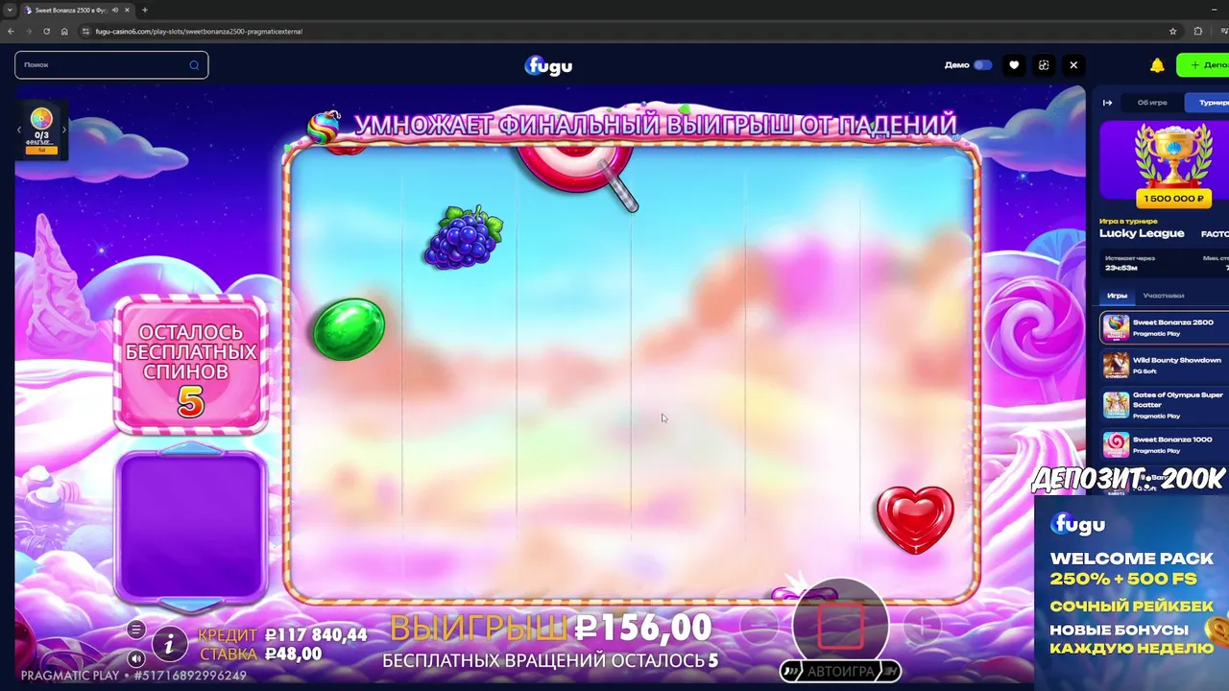This screenshot has height=691, width=1229.
Task: Open the browser extensions puzzle icon
Action: pos(1197,31)
